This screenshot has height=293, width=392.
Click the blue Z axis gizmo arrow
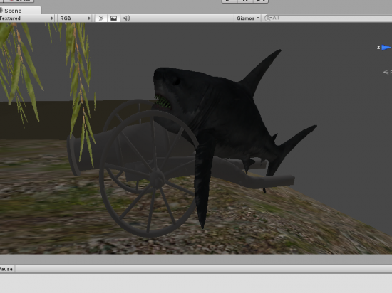click(386, 48)
